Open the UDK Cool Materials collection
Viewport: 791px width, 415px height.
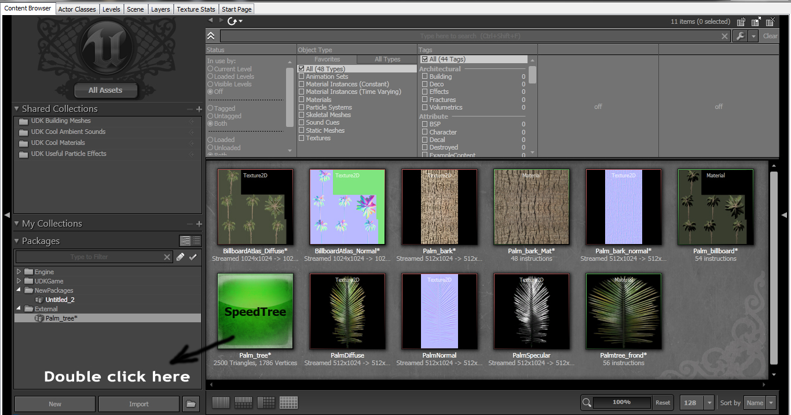tap(58, 143)
